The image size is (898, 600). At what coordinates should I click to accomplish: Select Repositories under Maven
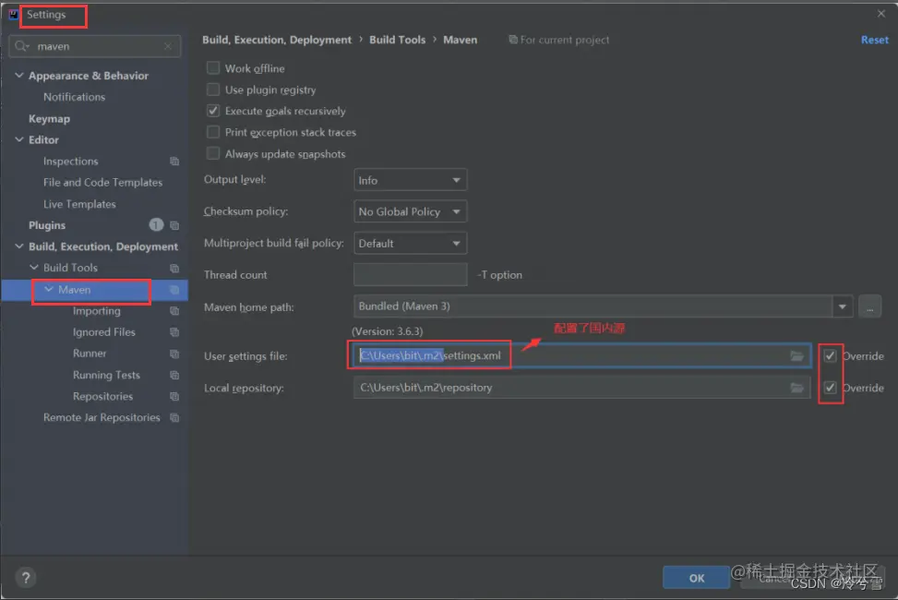pos(103,397)
